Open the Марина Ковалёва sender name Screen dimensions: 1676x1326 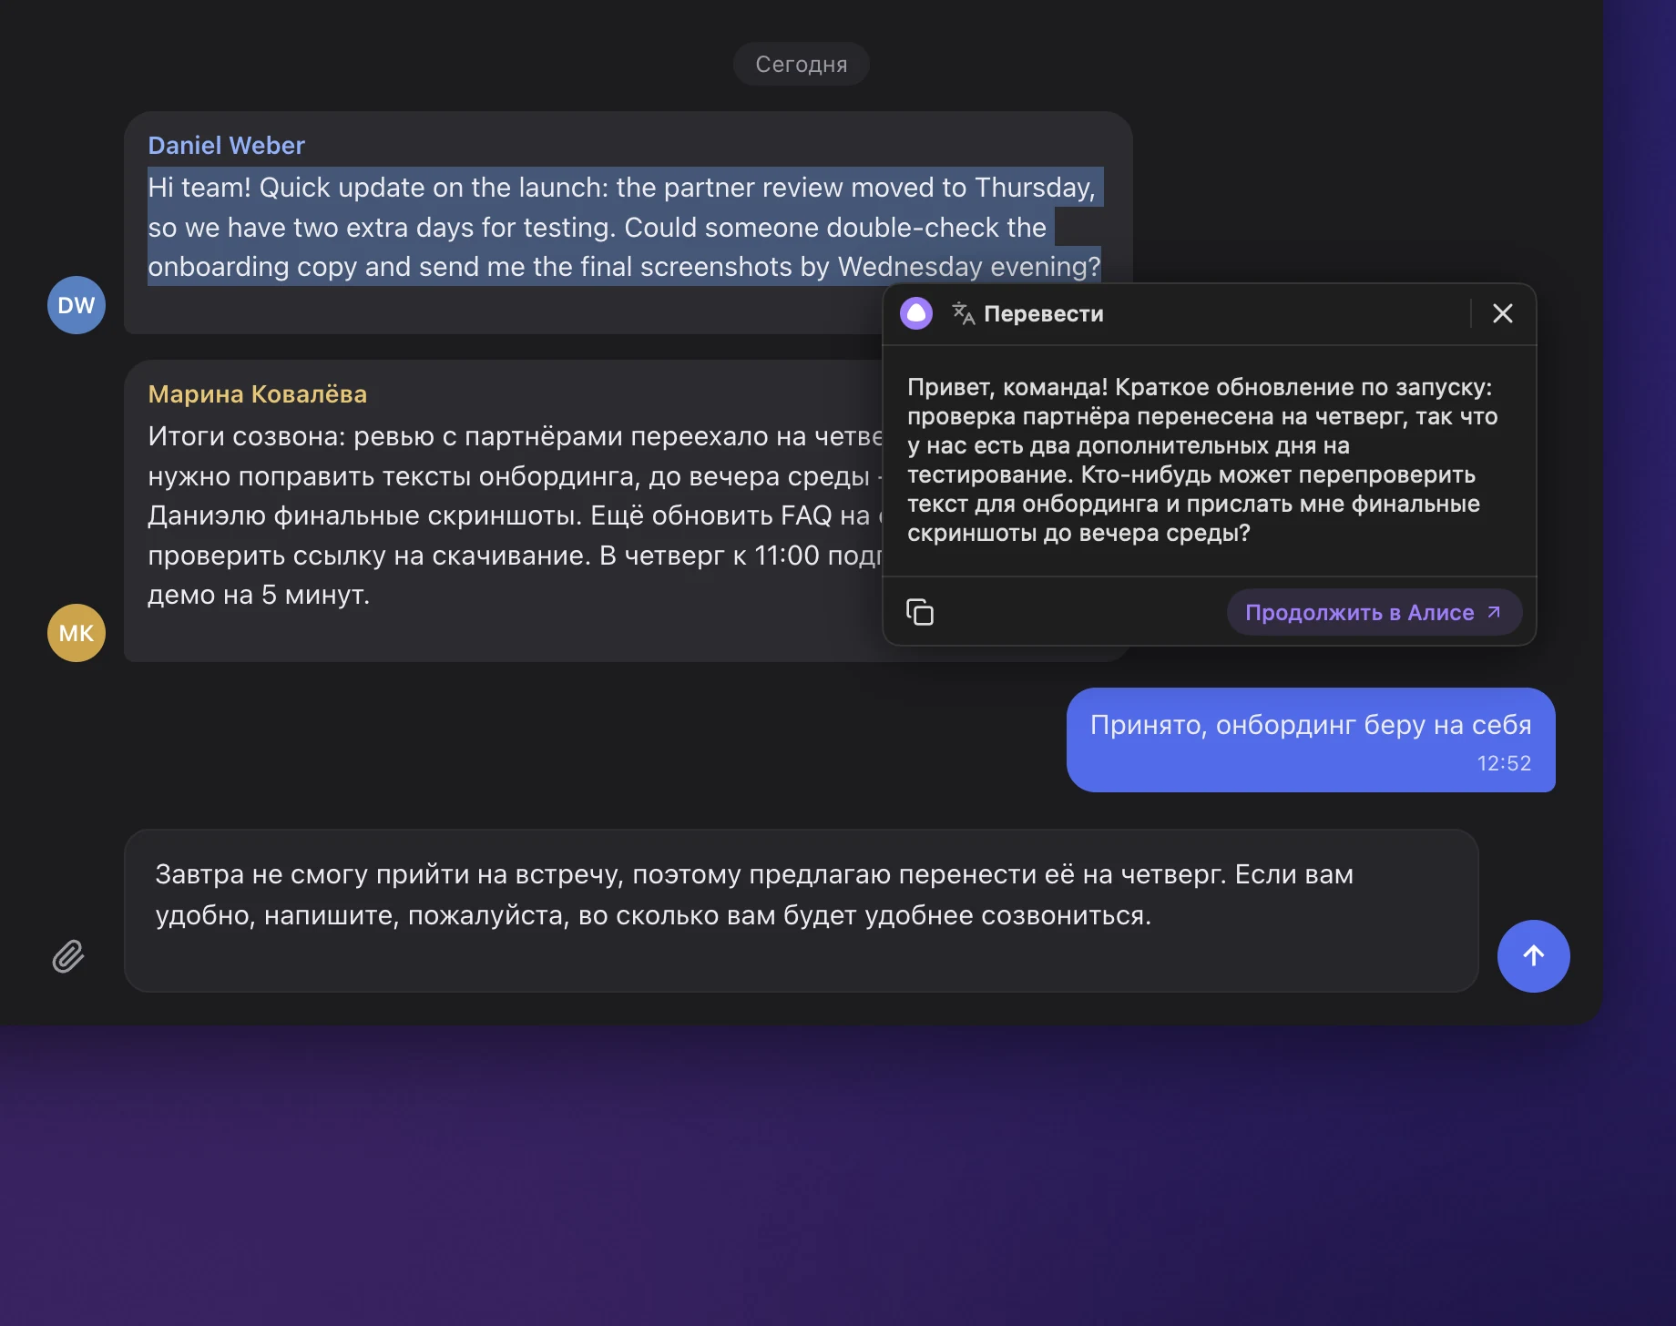[258, 394]
